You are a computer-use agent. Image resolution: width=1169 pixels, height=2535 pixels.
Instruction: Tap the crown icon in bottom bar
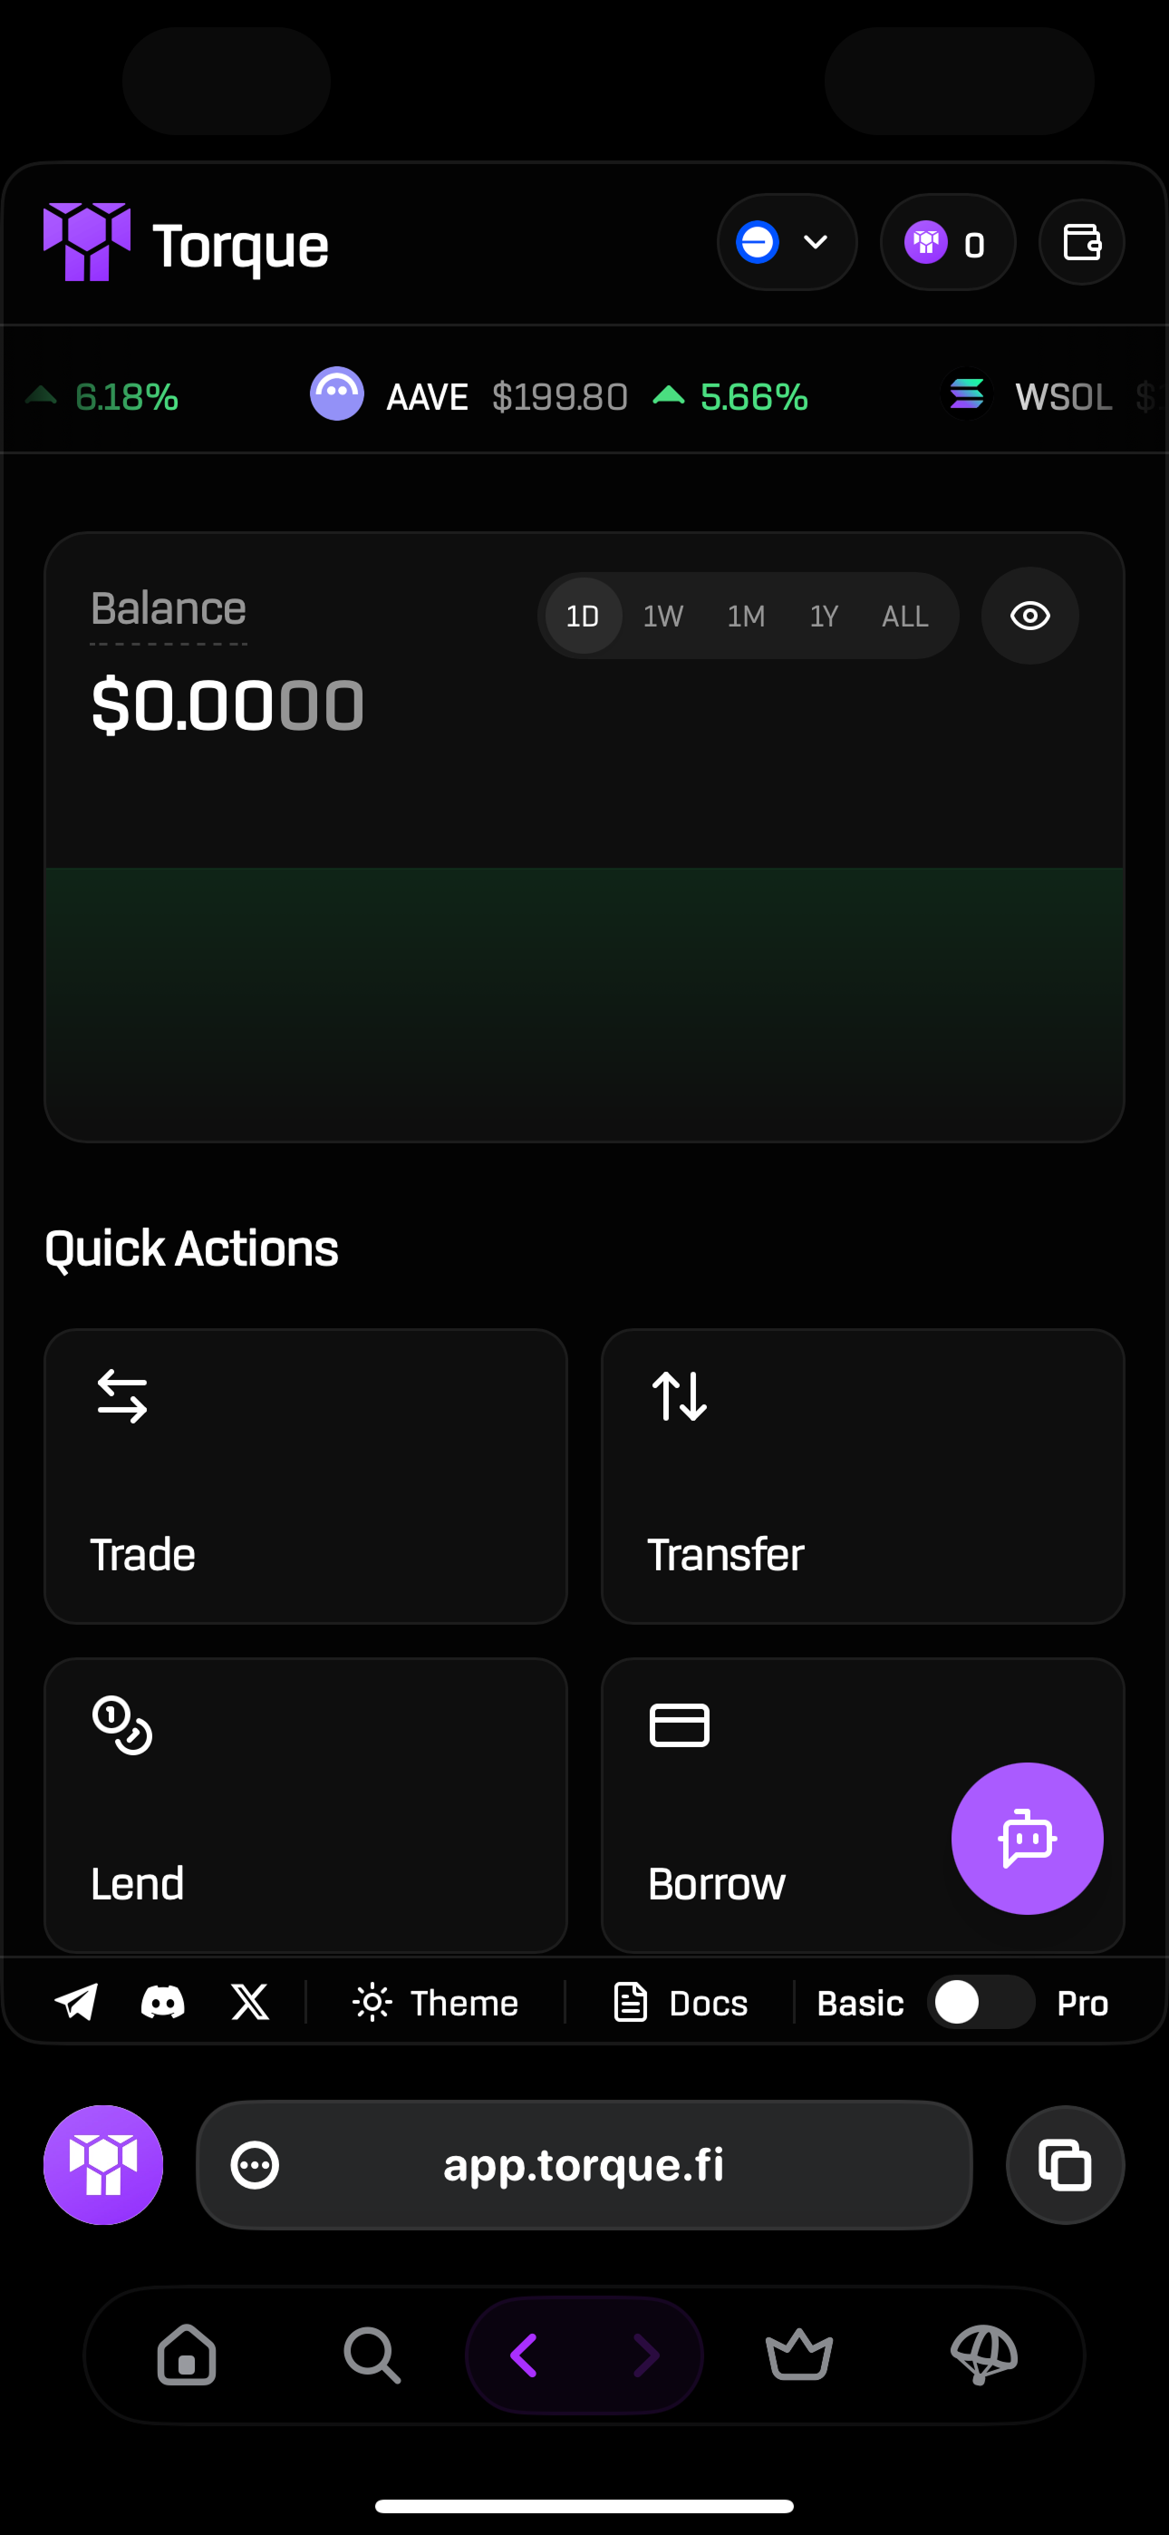(799, 2355)
